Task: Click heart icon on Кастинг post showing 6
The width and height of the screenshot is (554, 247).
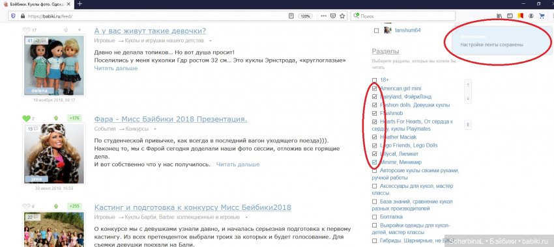Action: (26, 207)
